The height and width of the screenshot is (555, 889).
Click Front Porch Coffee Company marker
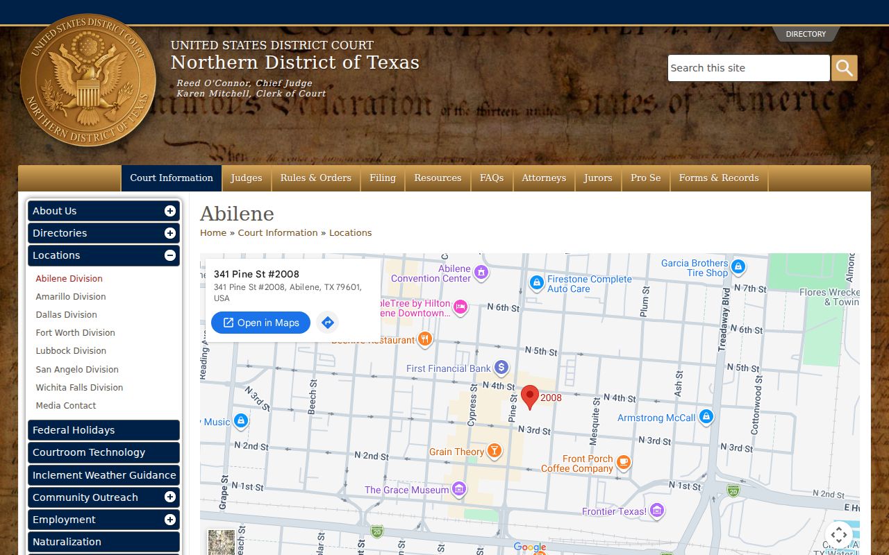tap(624, 463)
